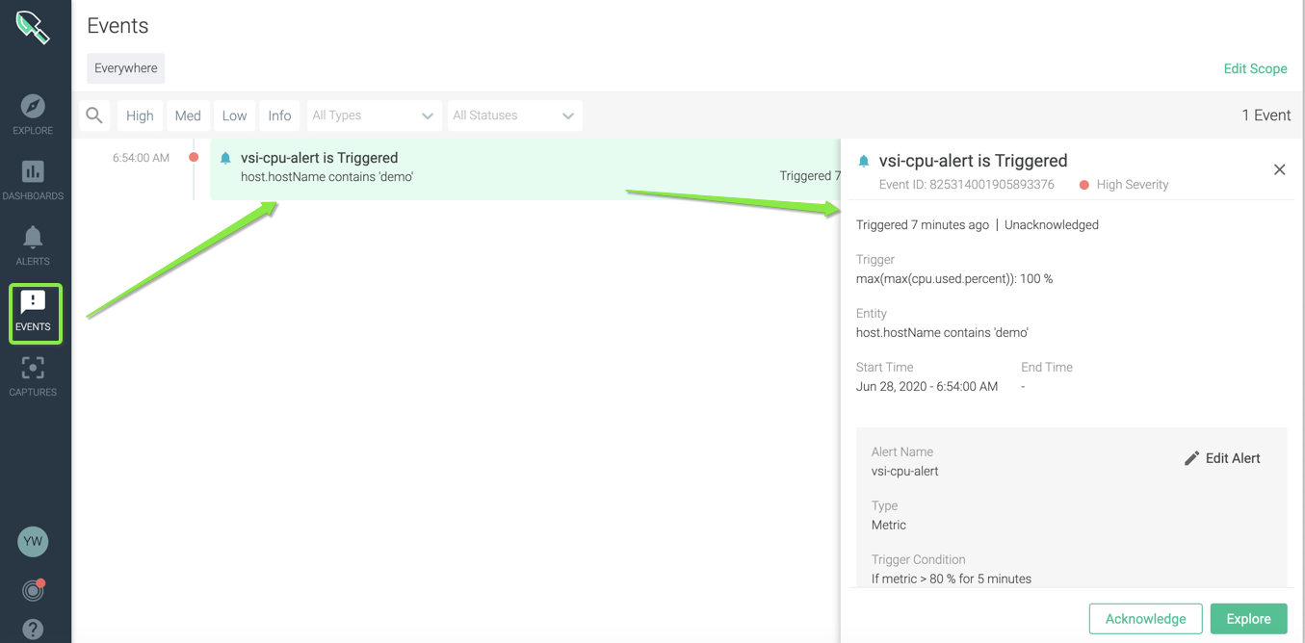Click the Jun 28, 2020 - 6:54:00 AM start time

(927, 387)
